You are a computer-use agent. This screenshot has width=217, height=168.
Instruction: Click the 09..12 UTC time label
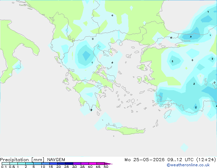tap(180, 160)
